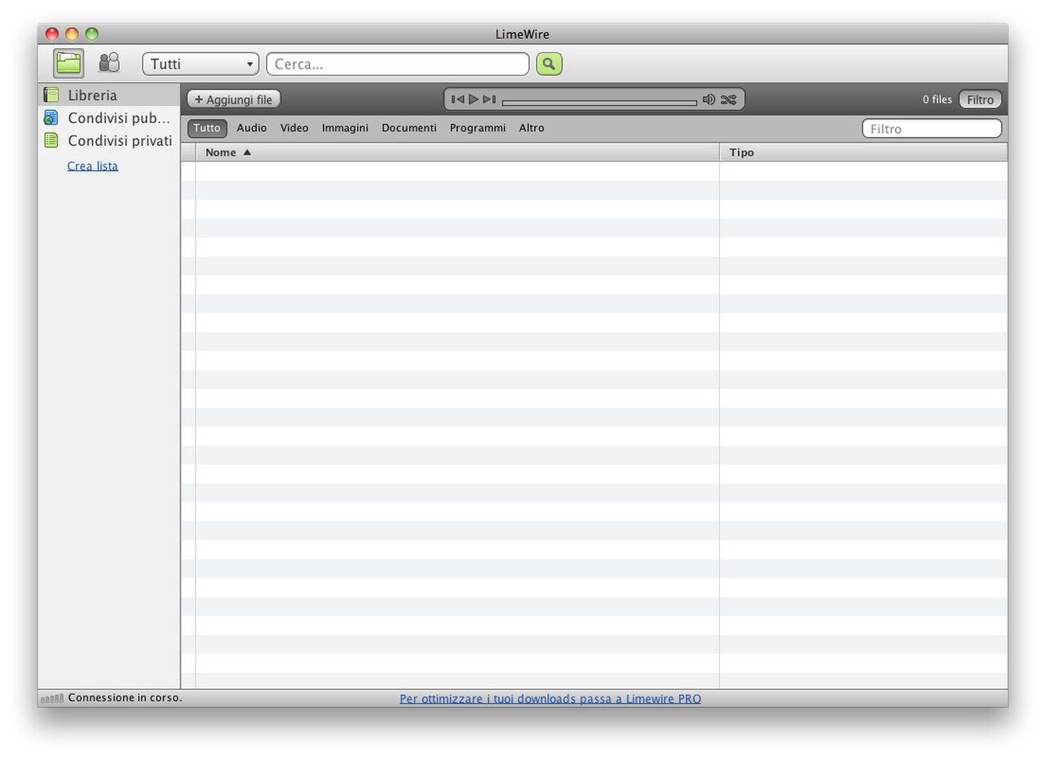The height and width of the screenshot is (757, 1045).
Task: Focus the Filtro text field
Action: pos(932,128)
